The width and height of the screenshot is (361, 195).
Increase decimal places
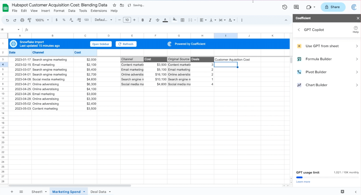pyautogui.click(x=79, y=20)
